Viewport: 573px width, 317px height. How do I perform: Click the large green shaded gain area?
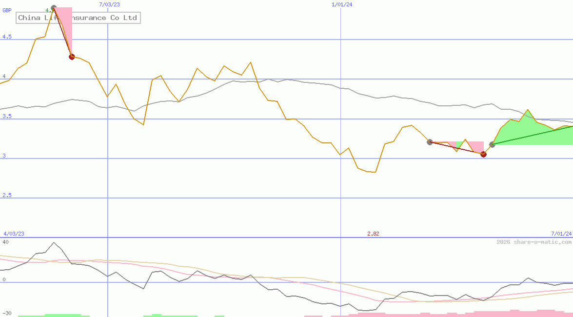tap(527, 132)
